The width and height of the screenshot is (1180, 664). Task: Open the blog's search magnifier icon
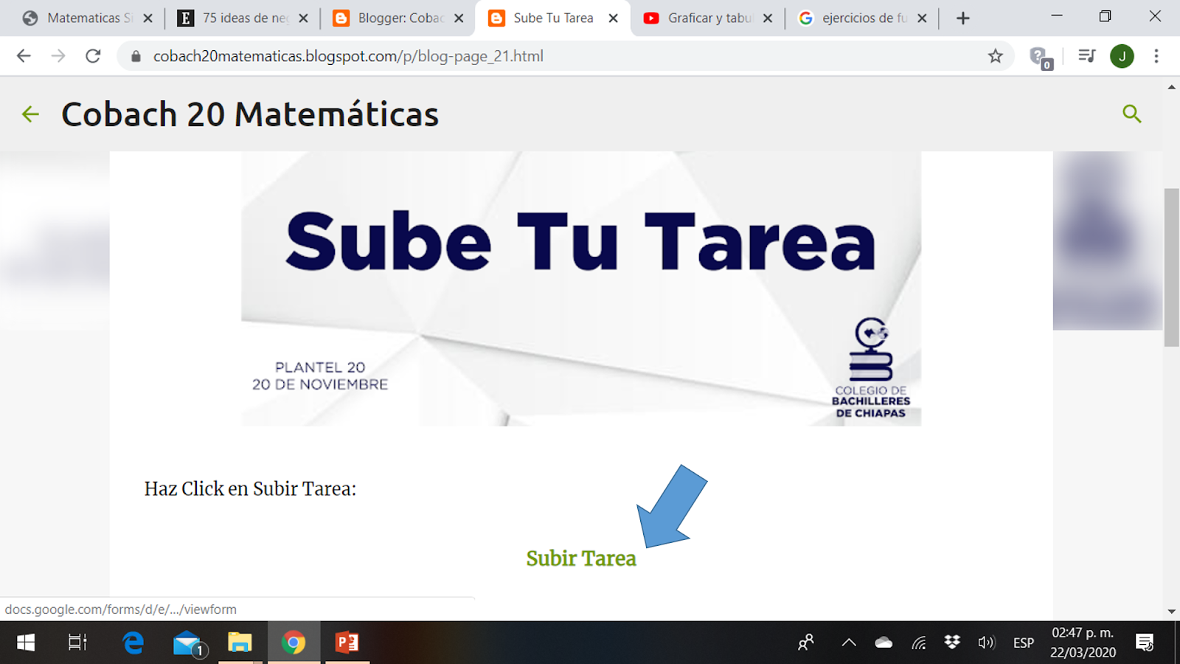click(1132, 114)
